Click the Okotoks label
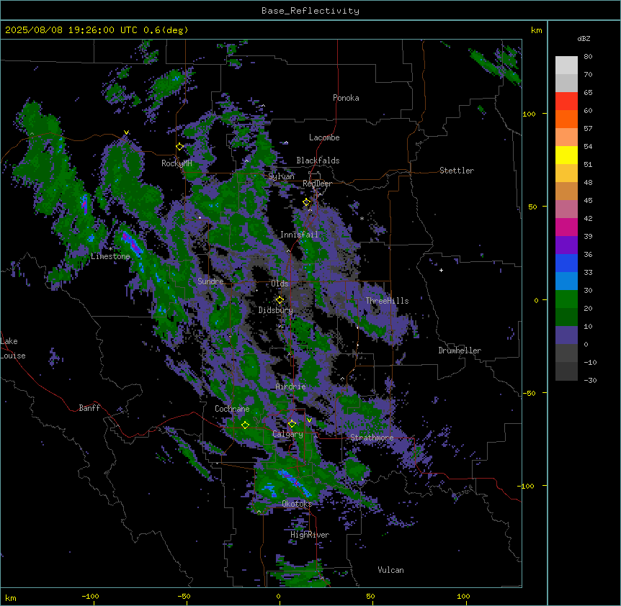Screen dimensions: 621x606 click(x=297, y=504)
